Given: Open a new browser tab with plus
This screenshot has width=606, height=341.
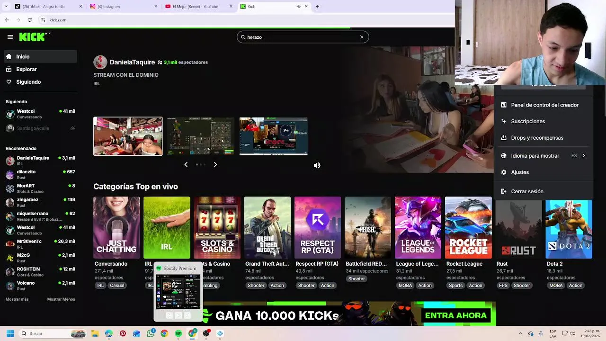Looking at the screenshot, I should pos(317,6).
